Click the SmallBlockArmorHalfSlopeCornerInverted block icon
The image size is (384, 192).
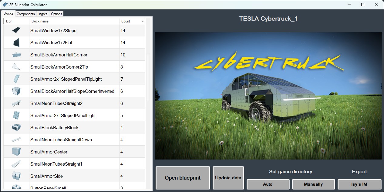pos(16,91)
